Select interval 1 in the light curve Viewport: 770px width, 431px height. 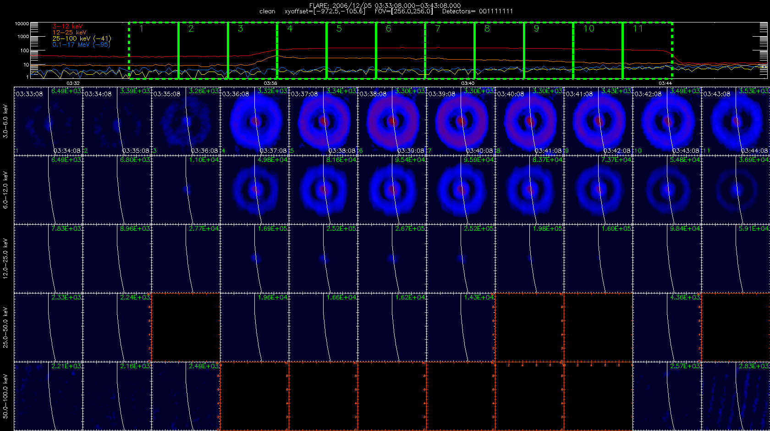coord(154,50)
